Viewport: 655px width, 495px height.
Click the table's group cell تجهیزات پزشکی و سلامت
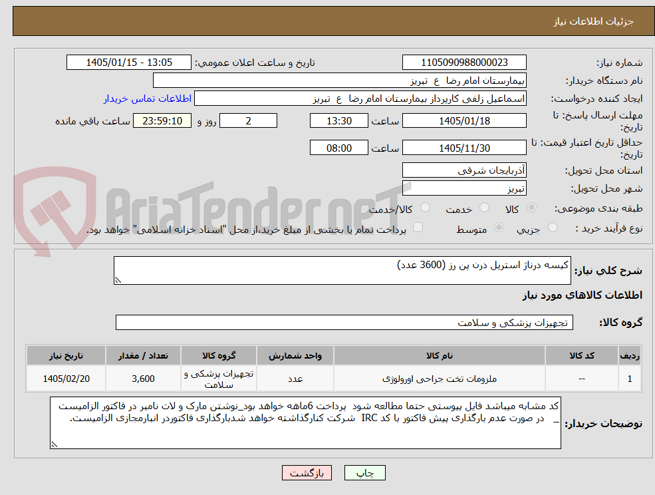tap(219, 379)
